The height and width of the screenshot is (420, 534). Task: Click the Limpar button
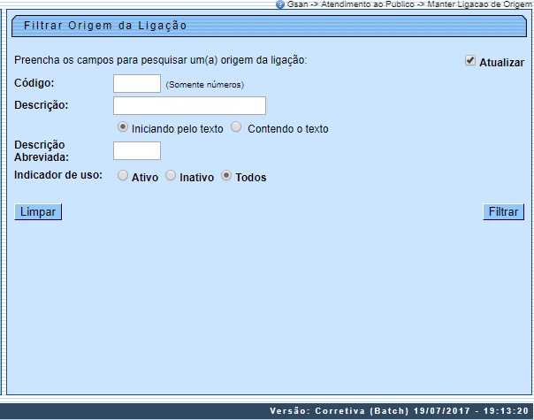coord(38,212)
